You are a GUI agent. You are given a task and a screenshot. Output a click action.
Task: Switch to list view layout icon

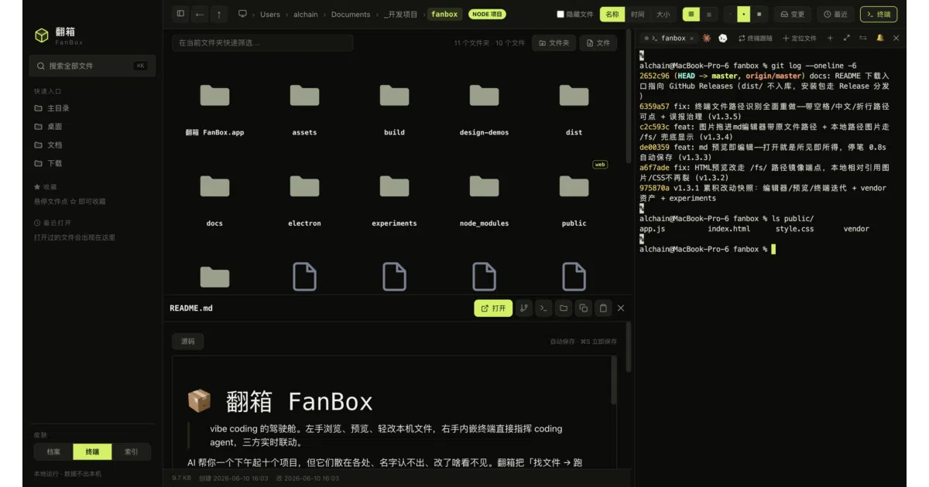click(708, 14)
